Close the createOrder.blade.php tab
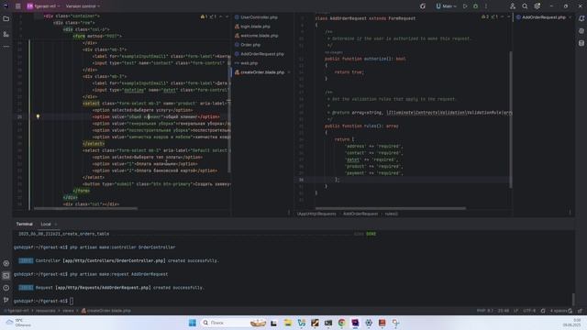Screen dimensions: 587x330 click(289, 72)
